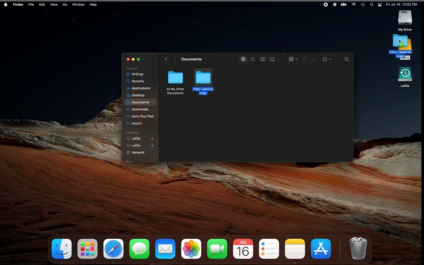The height and width of the screenshot is (265, 424).
Task: Open Safari from the Dock
Action: click(x=113, y=249)
